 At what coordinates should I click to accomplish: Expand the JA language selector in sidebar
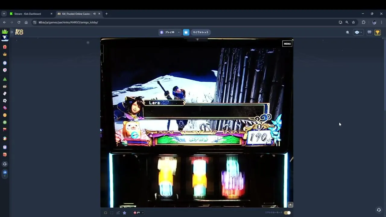point(5,174)
